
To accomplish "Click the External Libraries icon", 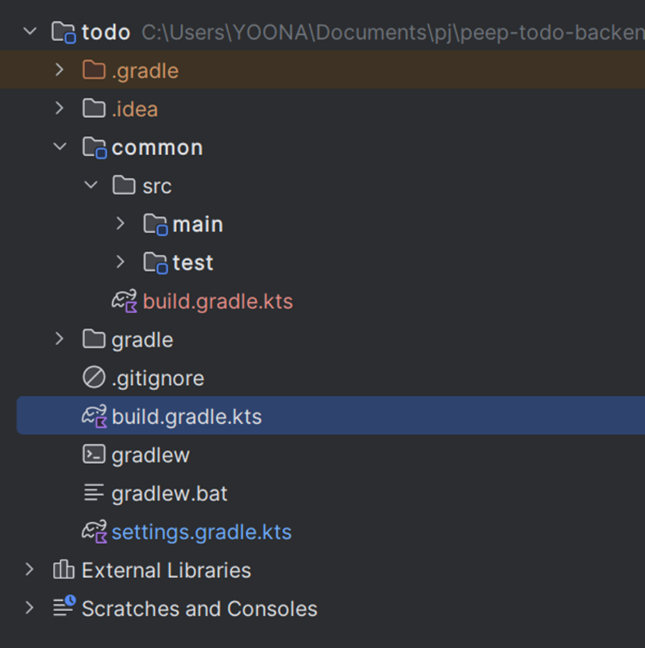I will pyautogui.click(x=64, y=570).
